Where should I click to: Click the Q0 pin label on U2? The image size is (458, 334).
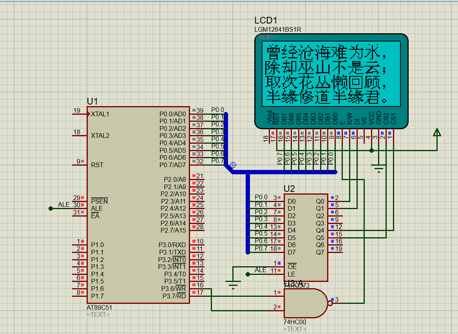[320, 201]
